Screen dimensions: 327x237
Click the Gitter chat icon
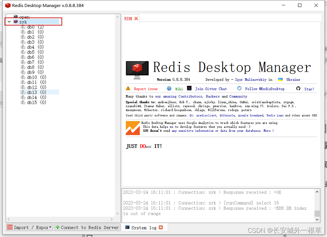tap(189, 88)
